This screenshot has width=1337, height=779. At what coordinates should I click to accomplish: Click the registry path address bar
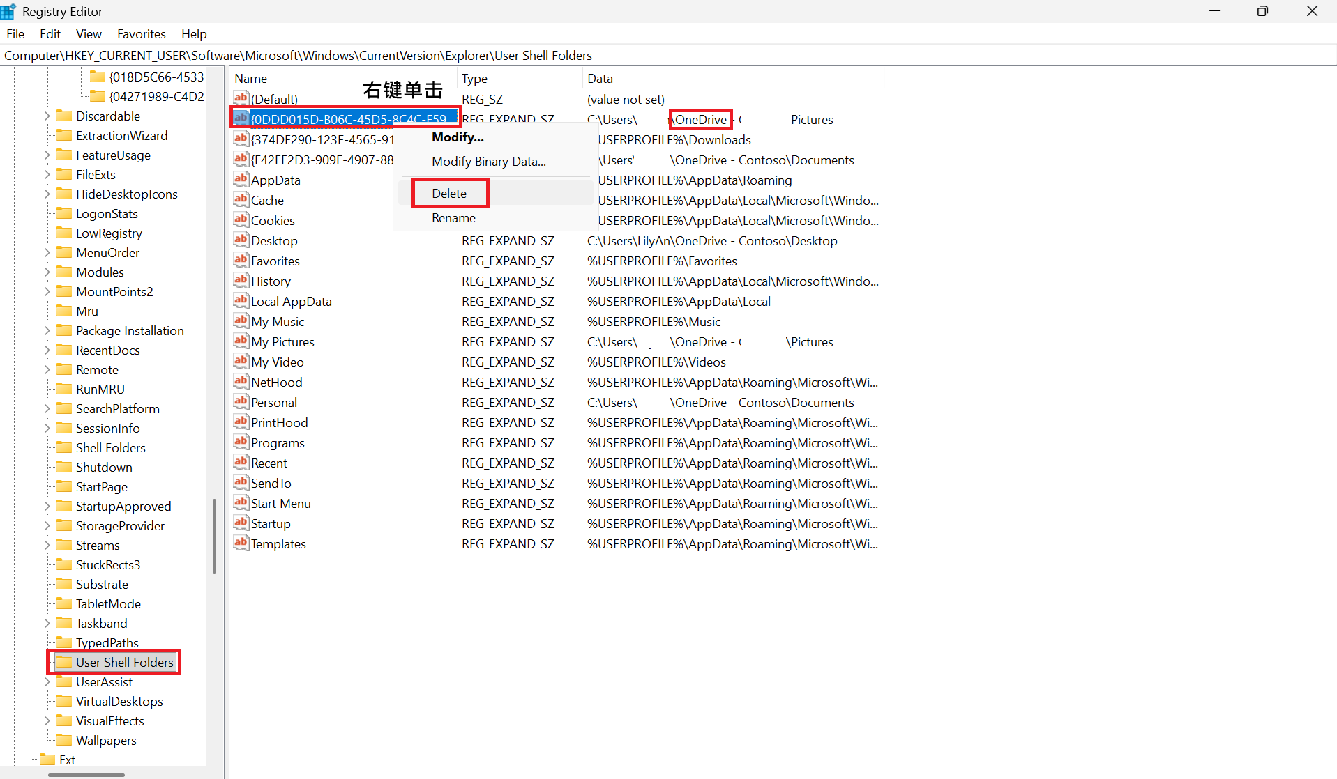[668, 55]
